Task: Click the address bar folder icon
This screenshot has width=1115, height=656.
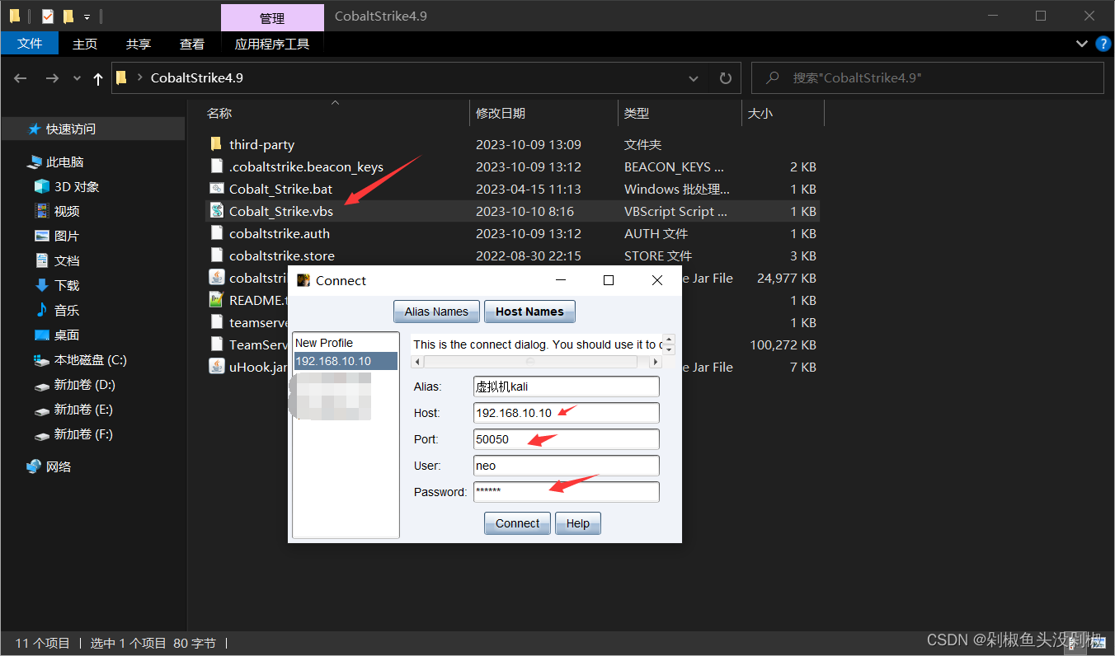Action: (x=121, y=78)
